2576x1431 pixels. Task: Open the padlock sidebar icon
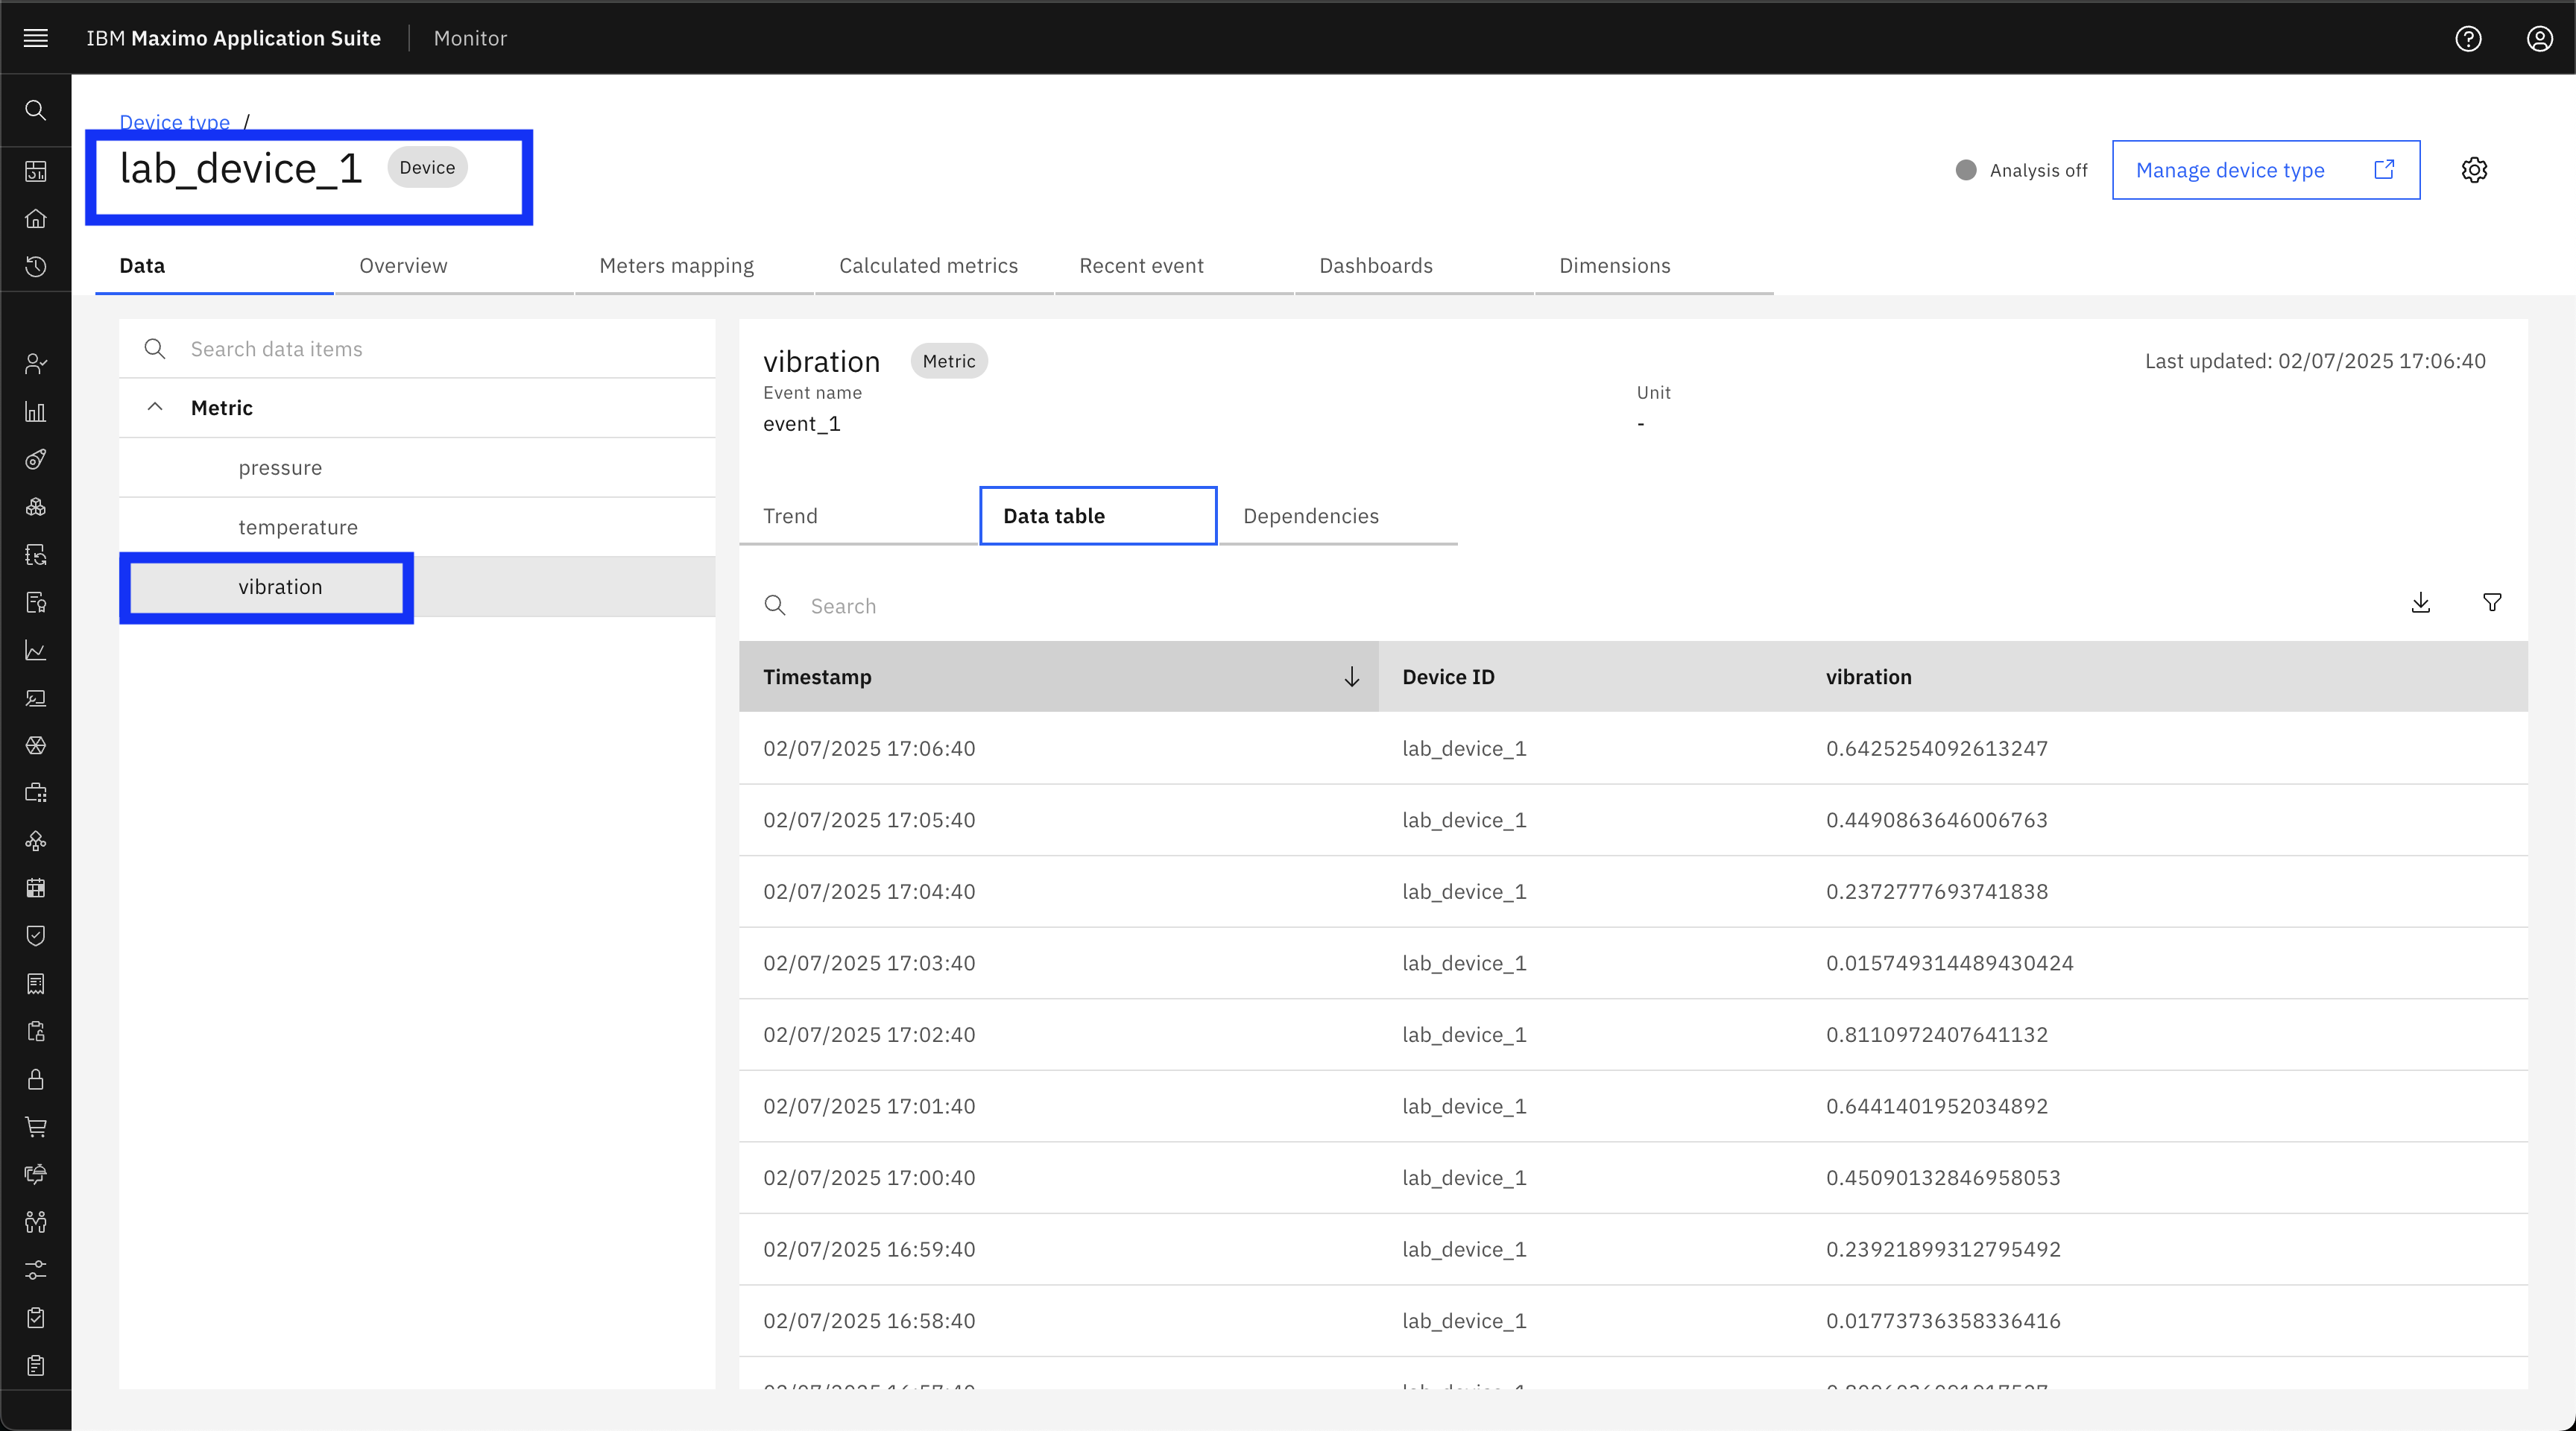tap(36, 1079)
